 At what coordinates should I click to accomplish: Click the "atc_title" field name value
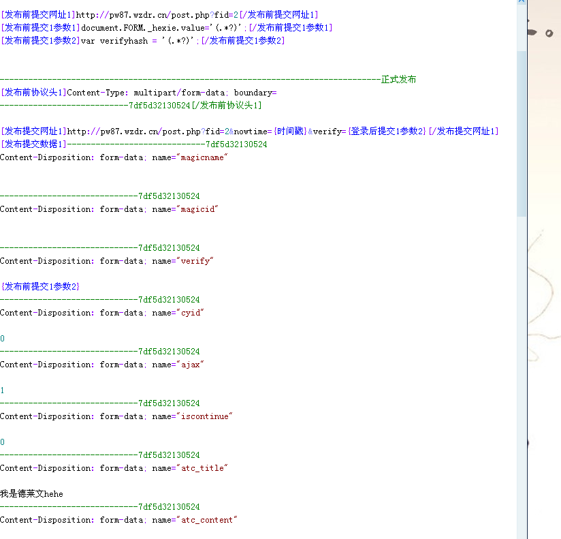click(202, 468)
